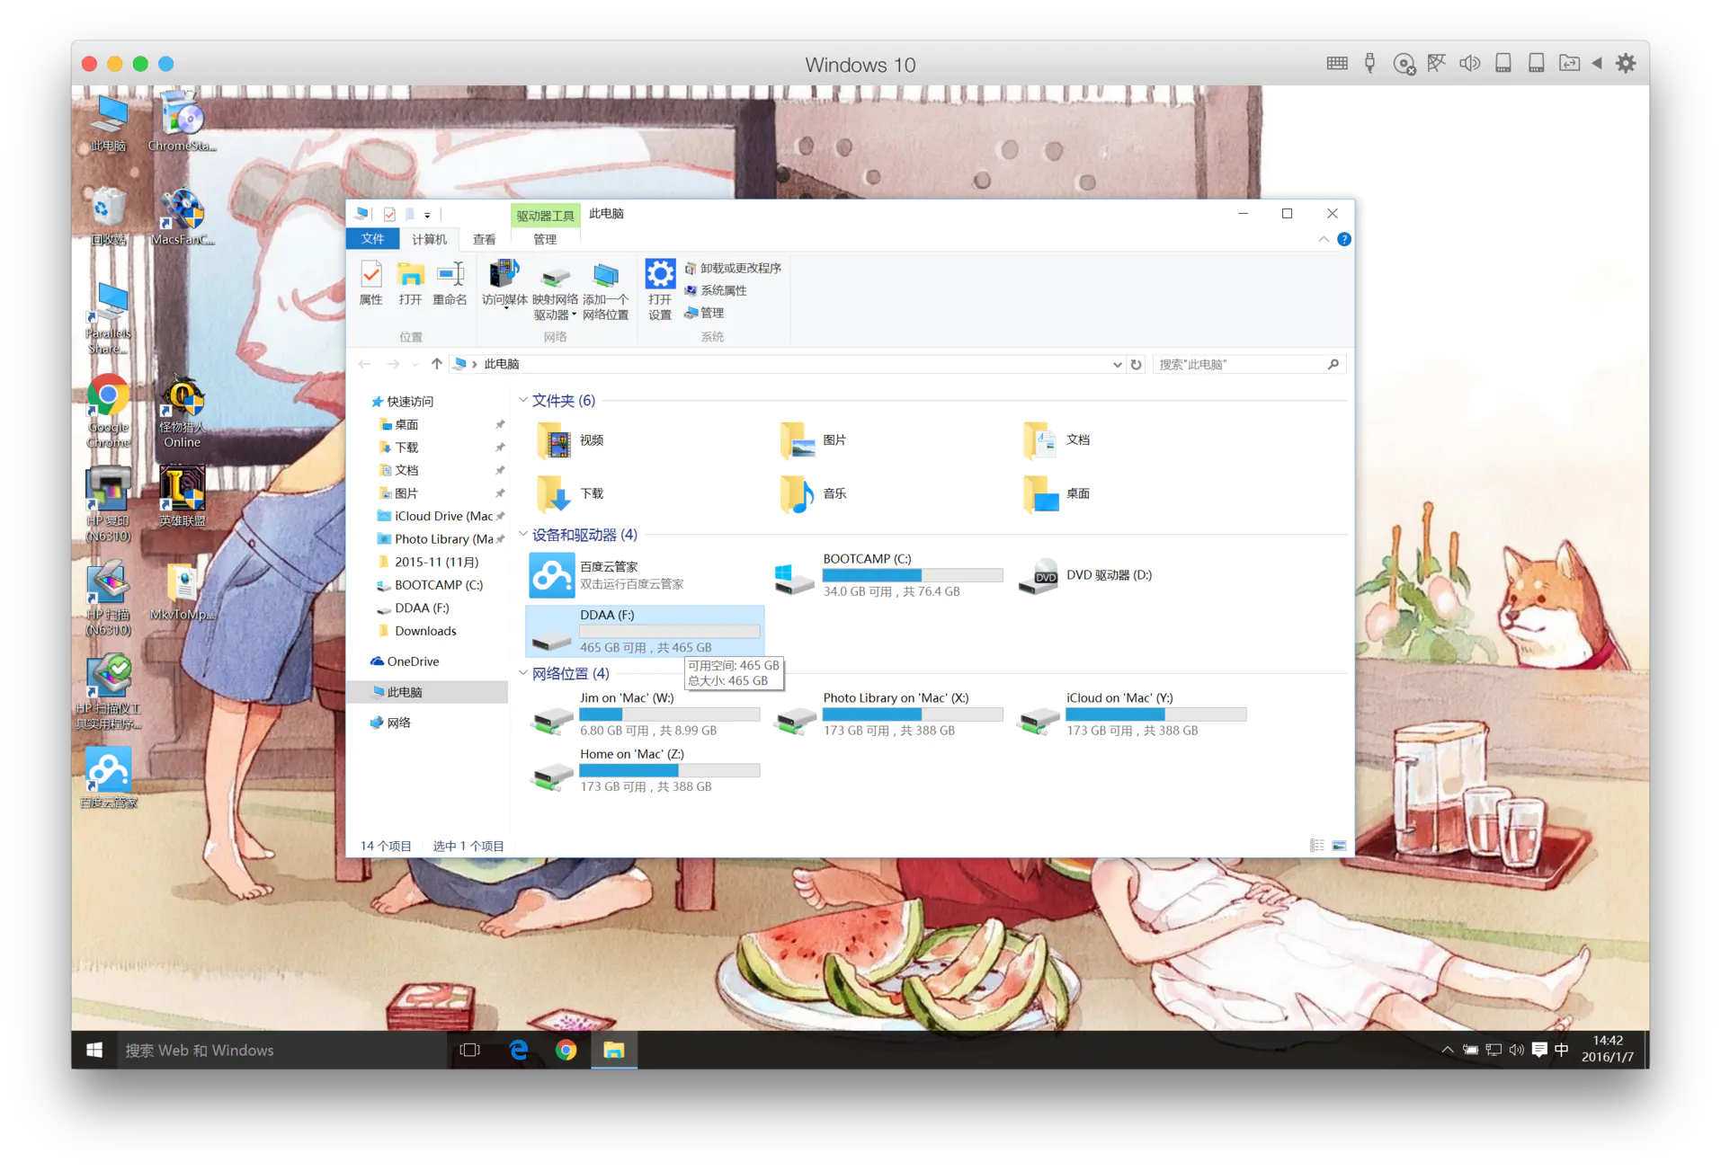Collapse the 设备和驱动器 (4) section
Image resolution: width=1721 pixels, height=1171 pixels.
(523, 535)
